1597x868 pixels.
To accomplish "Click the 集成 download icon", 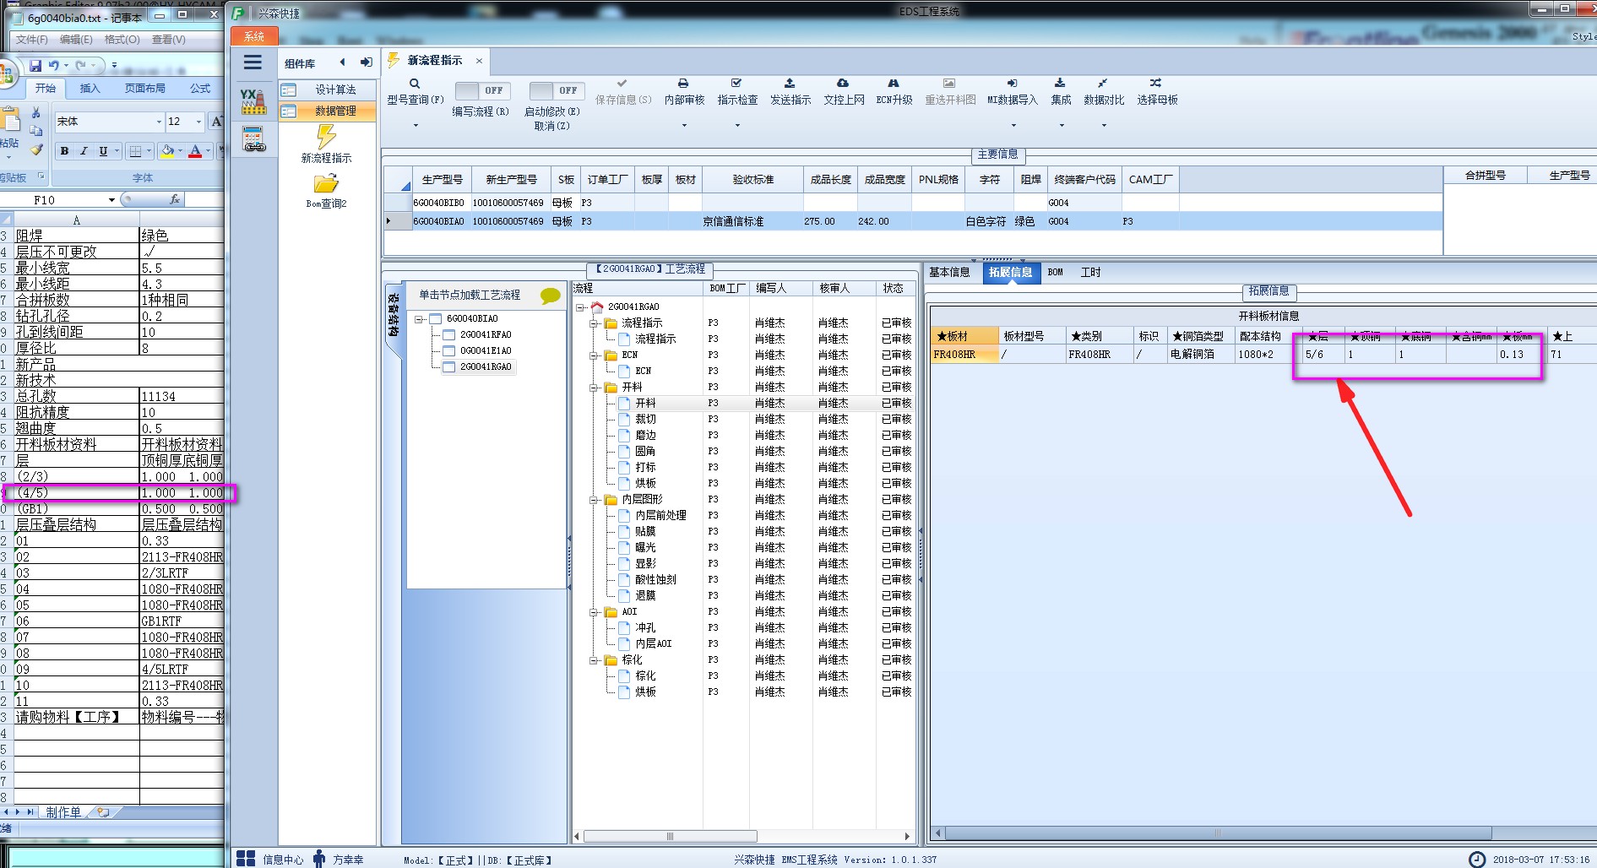I will pyautogui.click(x=1060, y=84).
